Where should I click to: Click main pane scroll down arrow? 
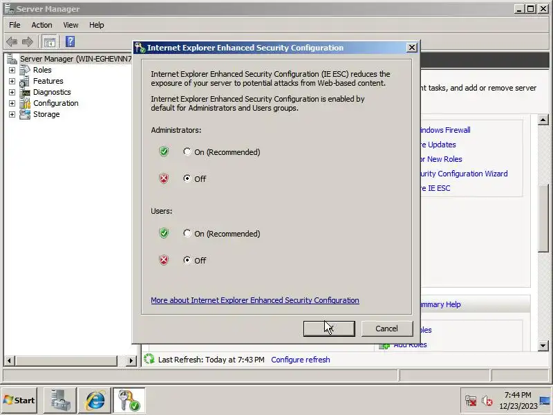(543, 345)
